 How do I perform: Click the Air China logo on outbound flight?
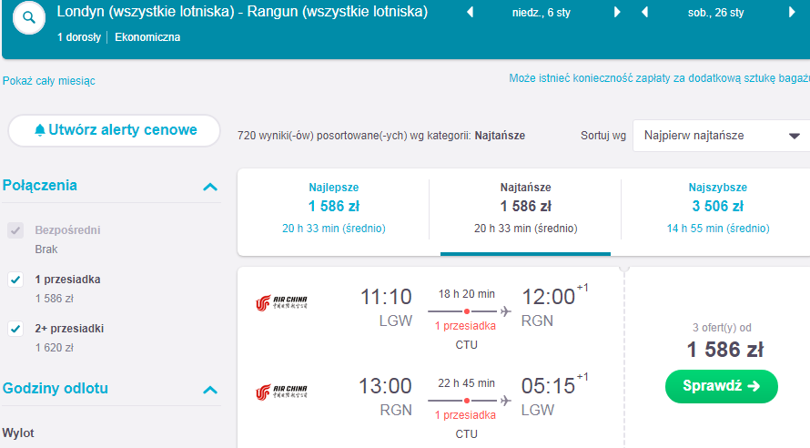[281, 303]
